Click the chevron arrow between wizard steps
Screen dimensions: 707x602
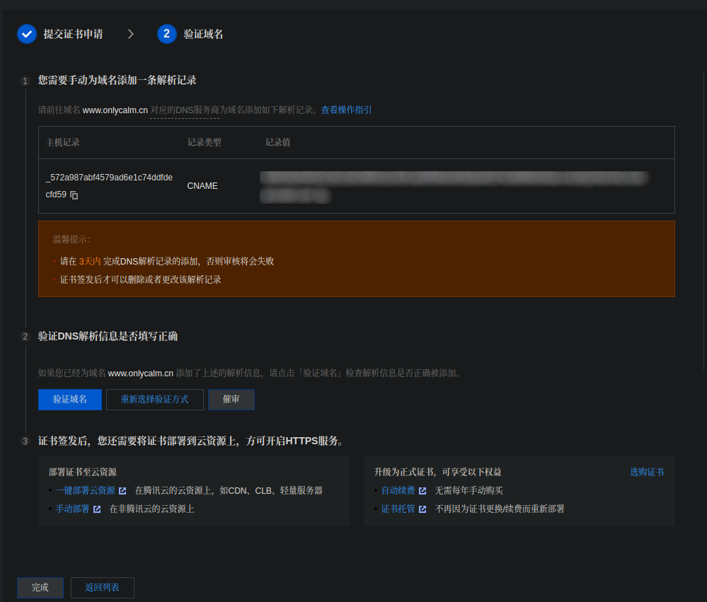point(130,34)
